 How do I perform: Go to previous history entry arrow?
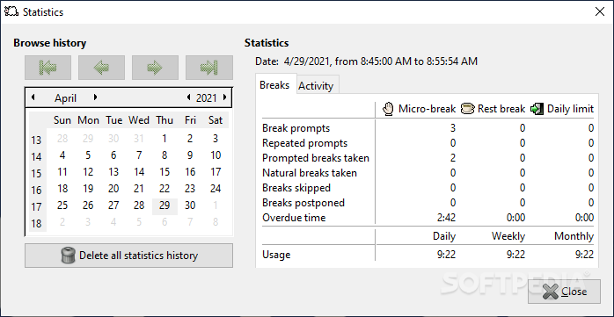click(101, 68)
